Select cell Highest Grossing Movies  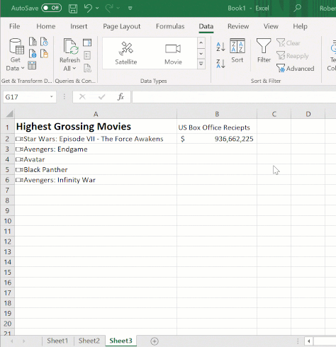[96, 126]
